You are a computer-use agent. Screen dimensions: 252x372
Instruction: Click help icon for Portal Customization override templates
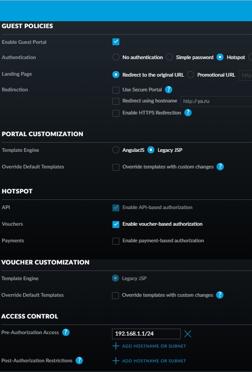[x=220, y=167]
